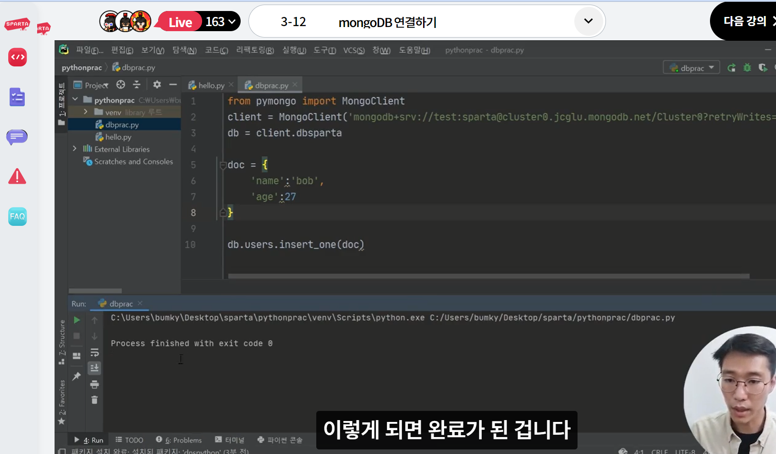The height and width of the screenshot is (454, 776).
Task: Click pythonprac breadcrumb in navigation bar
Action: pos(82,67)
